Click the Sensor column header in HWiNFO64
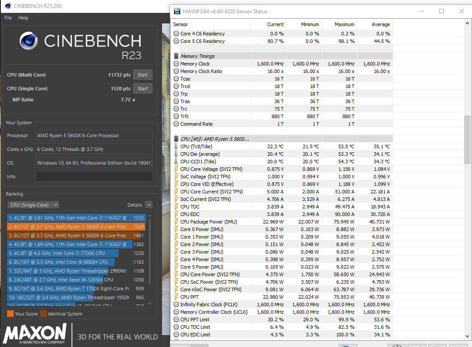 click(x=212, y=24)
